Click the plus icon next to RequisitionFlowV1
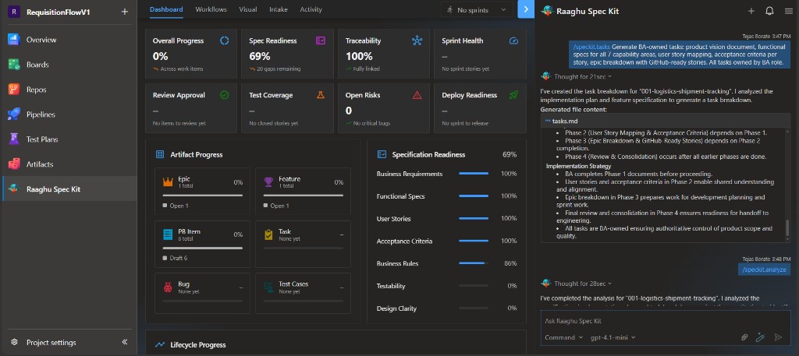The width and height of the screenshot is (799, 356). pyautogui.click(x=124, y=12)
